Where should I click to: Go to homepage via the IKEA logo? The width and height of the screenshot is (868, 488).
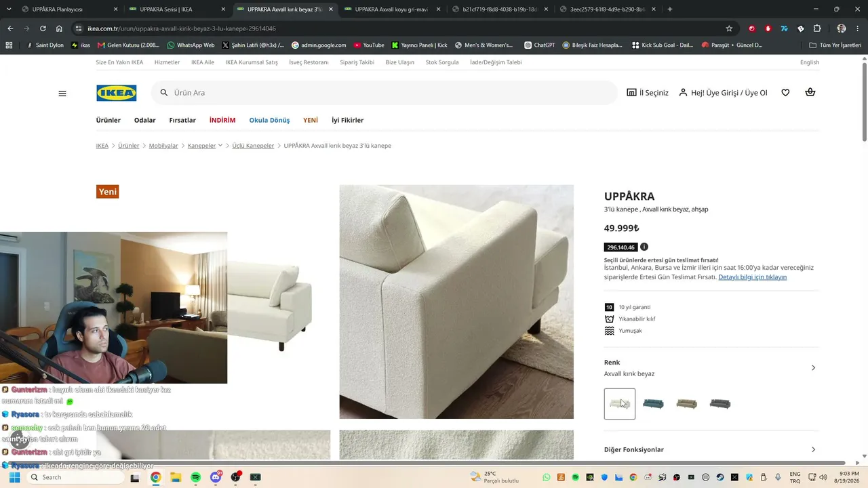coord(117,93)
